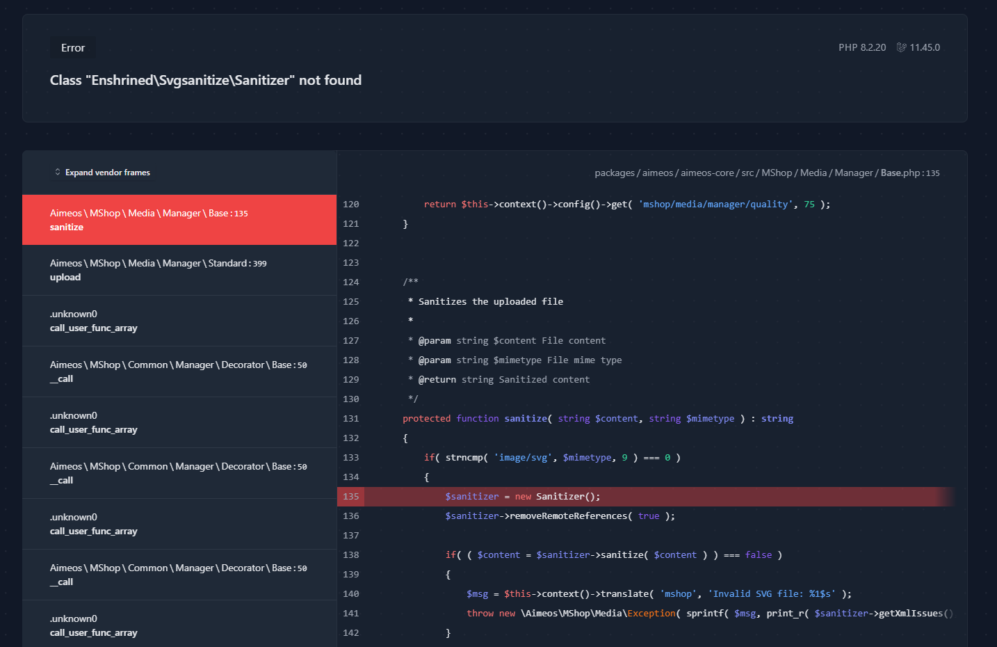Select the Base:135 sanitize stack frame

pyautogui.click(x=179, y=220)
